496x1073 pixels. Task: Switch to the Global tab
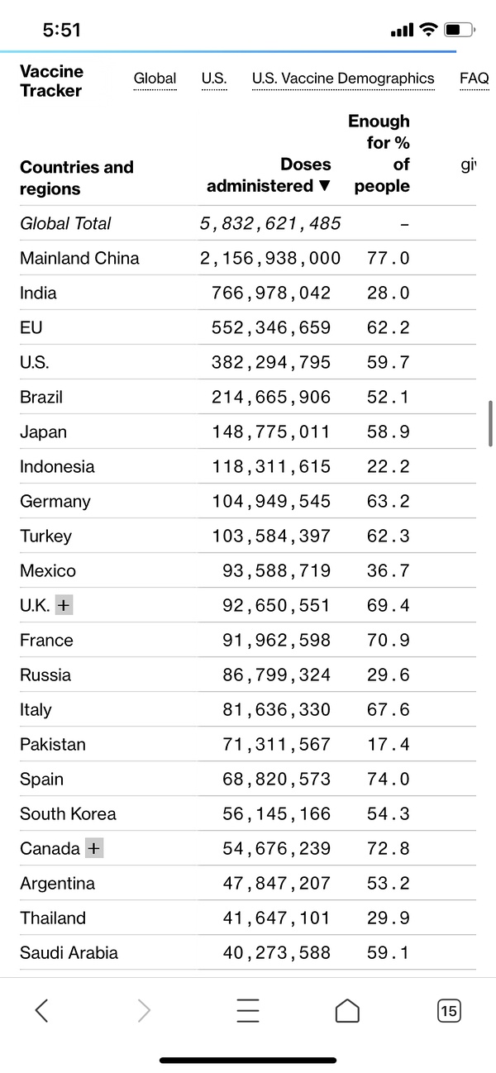click(x=155, y=79)
